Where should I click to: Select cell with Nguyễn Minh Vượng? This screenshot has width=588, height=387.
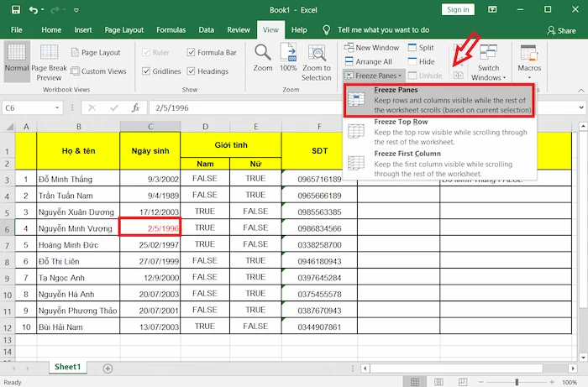click(x=78, y=228)
